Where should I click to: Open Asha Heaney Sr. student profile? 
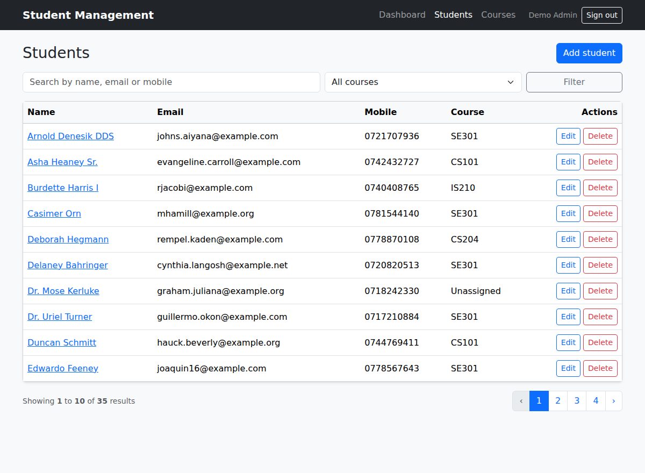[x=62, y=162]
